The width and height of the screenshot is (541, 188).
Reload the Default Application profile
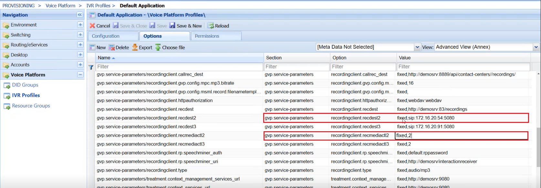[x=218, y=26]
